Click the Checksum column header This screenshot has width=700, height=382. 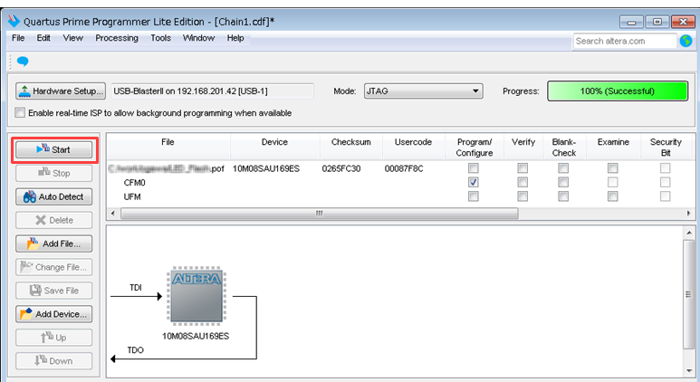click(350, 147)
